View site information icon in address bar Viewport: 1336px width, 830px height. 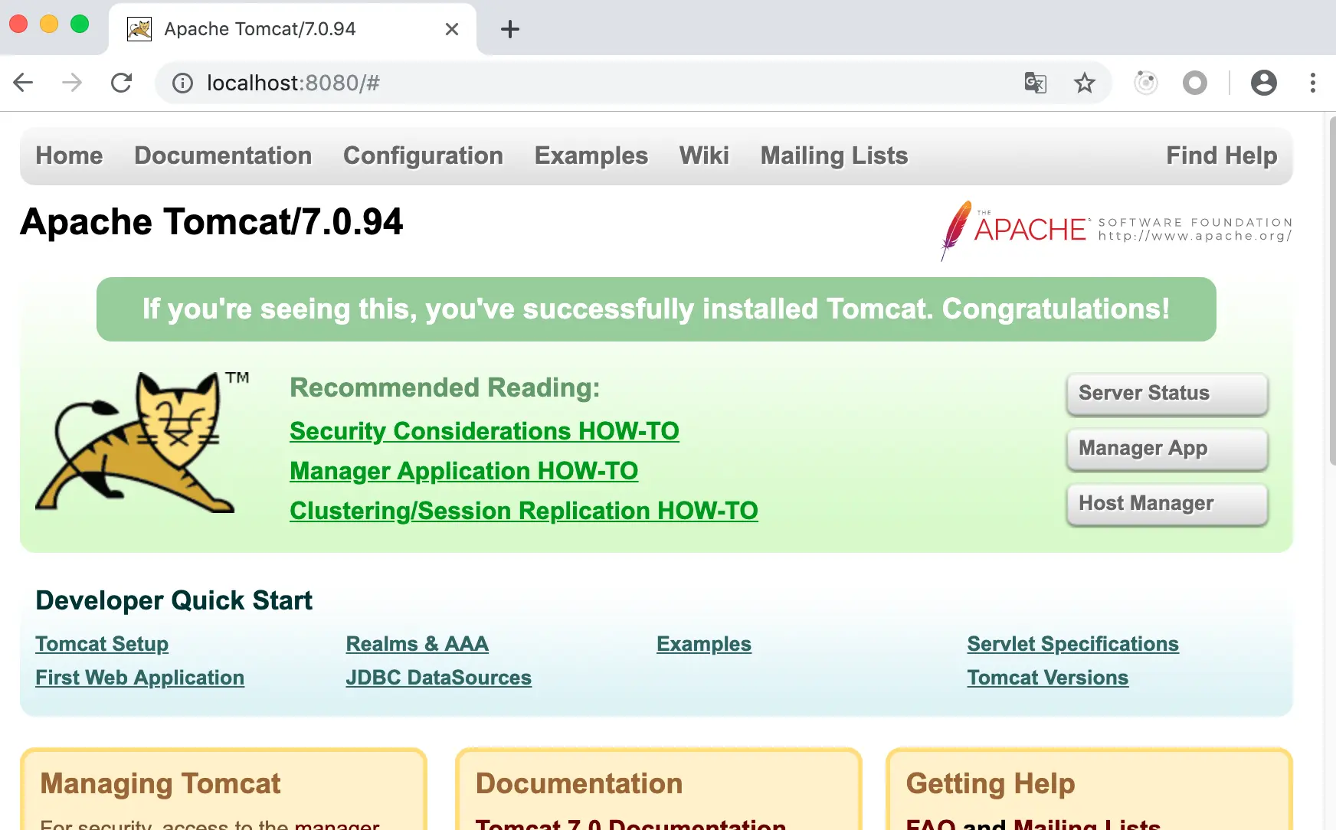(x=182, y=83)
